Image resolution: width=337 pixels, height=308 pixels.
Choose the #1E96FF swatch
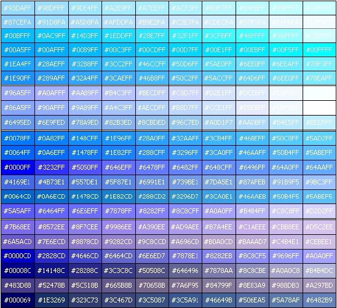[x=119, y=138]
